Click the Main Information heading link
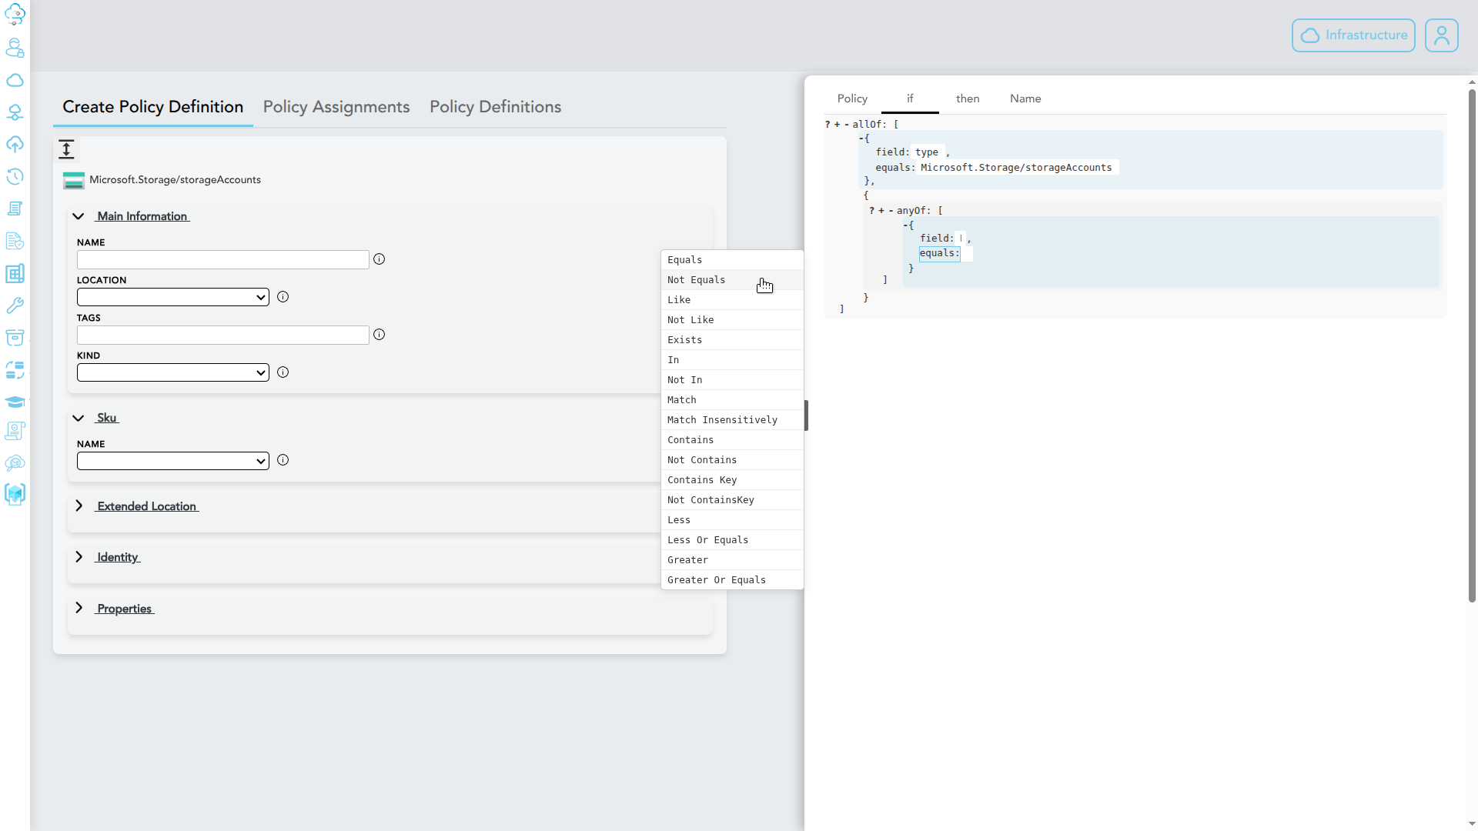Image resolution: width=1478 pixels, height=831 pixels. pyautogui.click(x=142, y=216)
